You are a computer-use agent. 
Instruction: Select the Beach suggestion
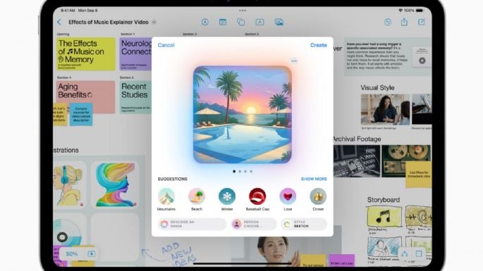pyautogui.click(x=197, y=200)
